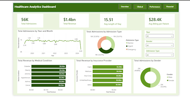The height and width of the screenshot is (105, 190).
Task: Select the Aetna insurance revenue bar
Action: pyautogui.click(x=108, y=85)
